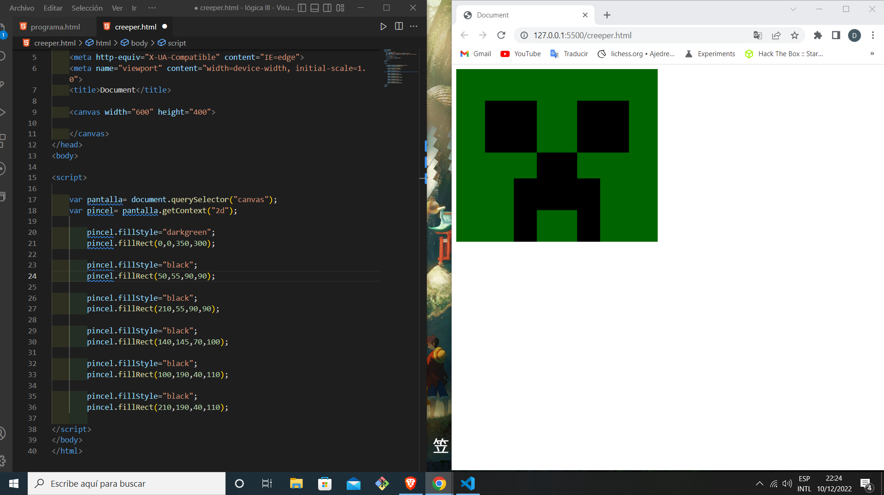The width and height of the screenshot is (884, 495).
Task: Run the code with the play icon
Action: point(383,27)
